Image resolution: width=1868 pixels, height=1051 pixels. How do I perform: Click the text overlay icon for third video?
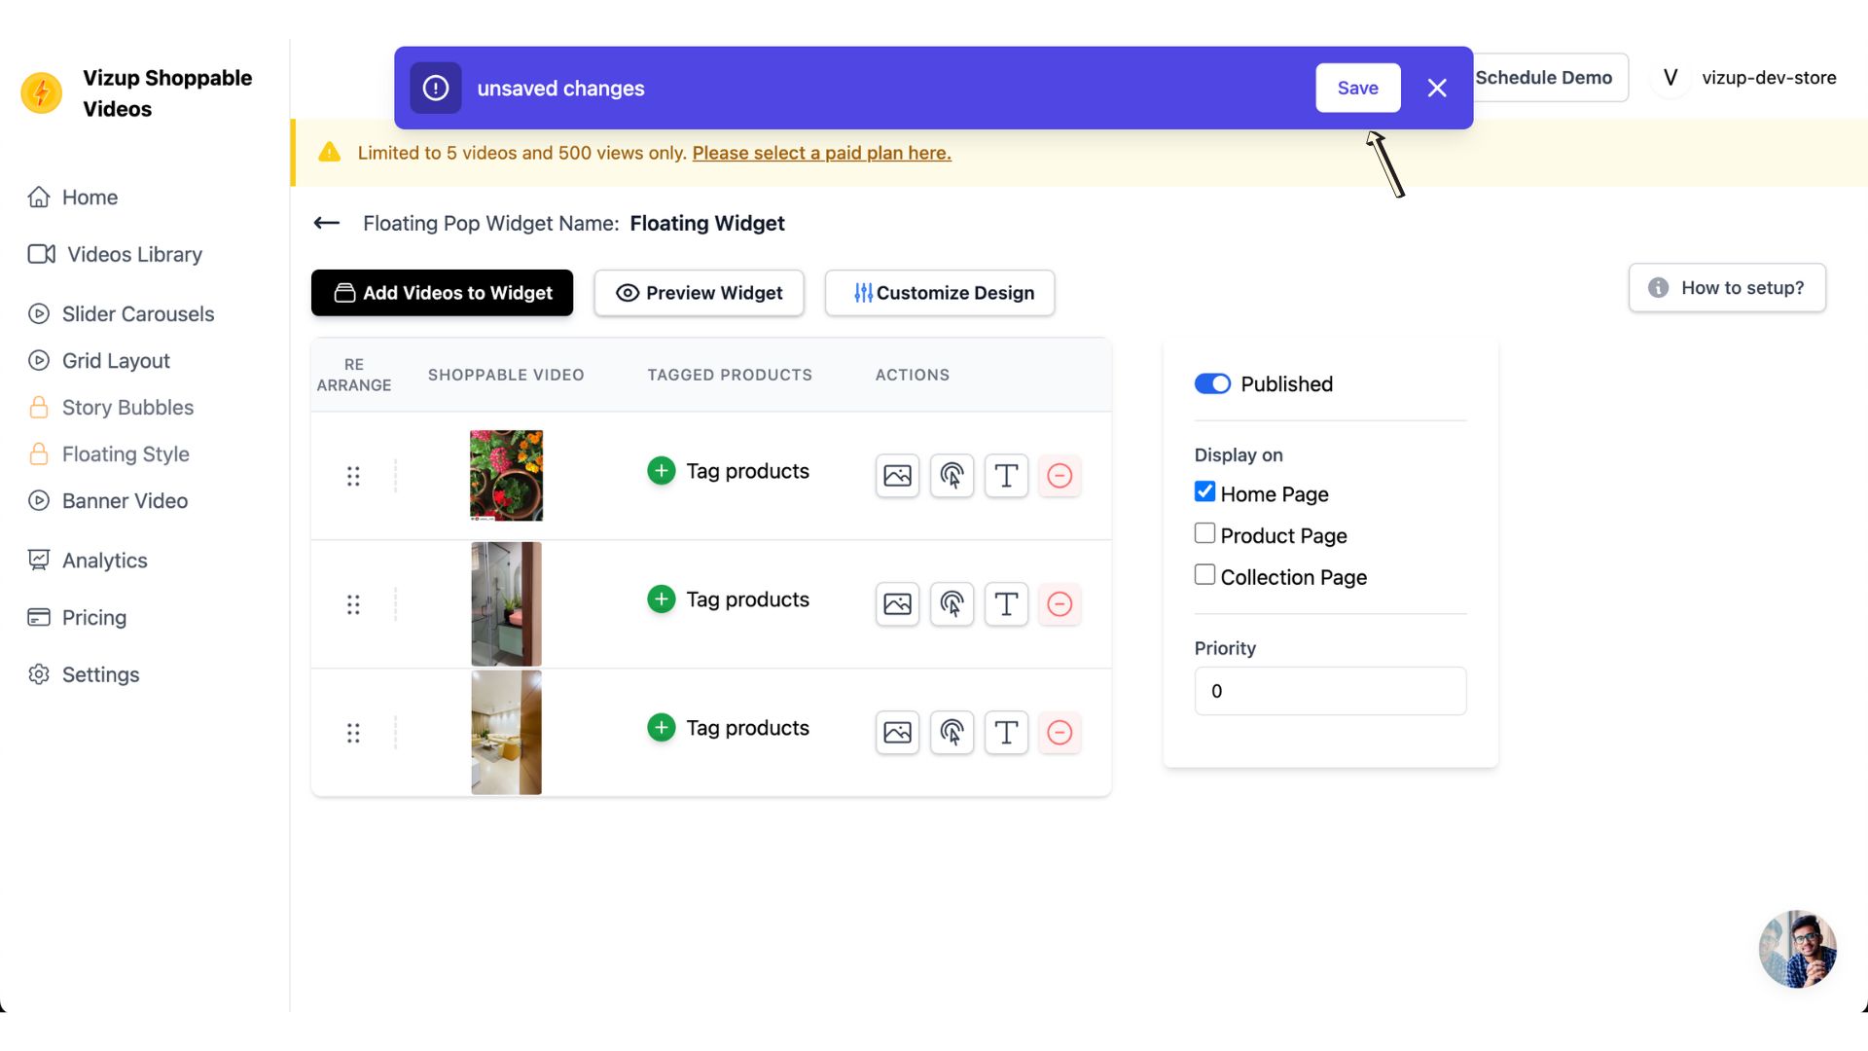[1006, 732]
